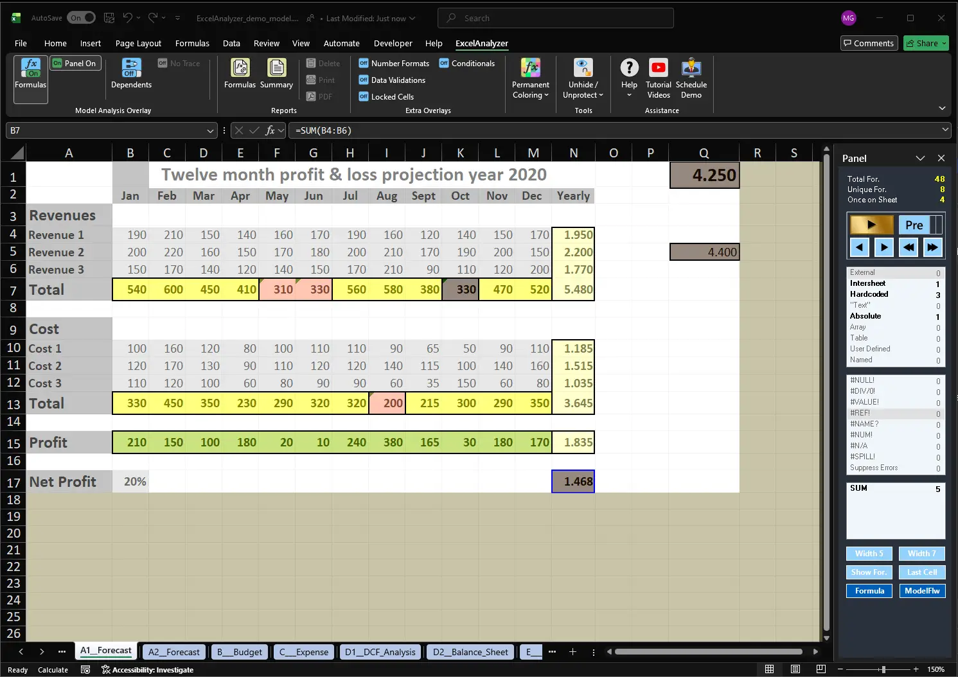Open the Name Box dropdown arrow
The image size is (958, 677).
210,130
